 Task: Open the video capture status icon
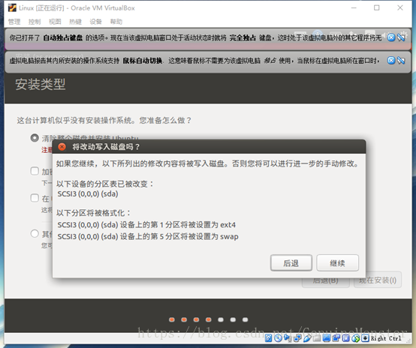(336, 338)
